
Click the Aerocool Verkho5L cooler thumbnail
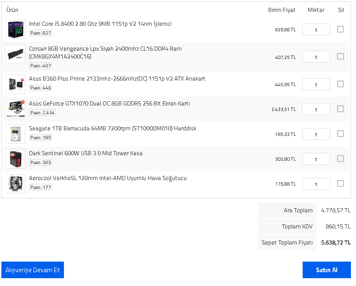(x=16, y=184)
